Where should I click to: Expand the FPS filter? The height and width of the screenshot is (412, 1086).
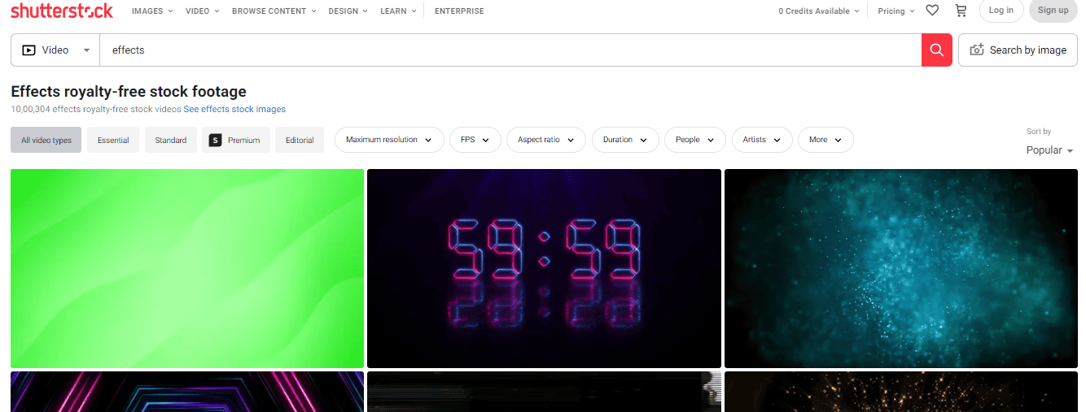[x=475, y=140]
